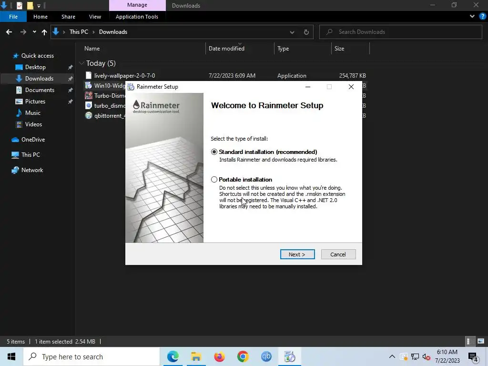The image size is (488, 366).
Task: Open the Windows Start menu
Action: click(x=11, y=356)
